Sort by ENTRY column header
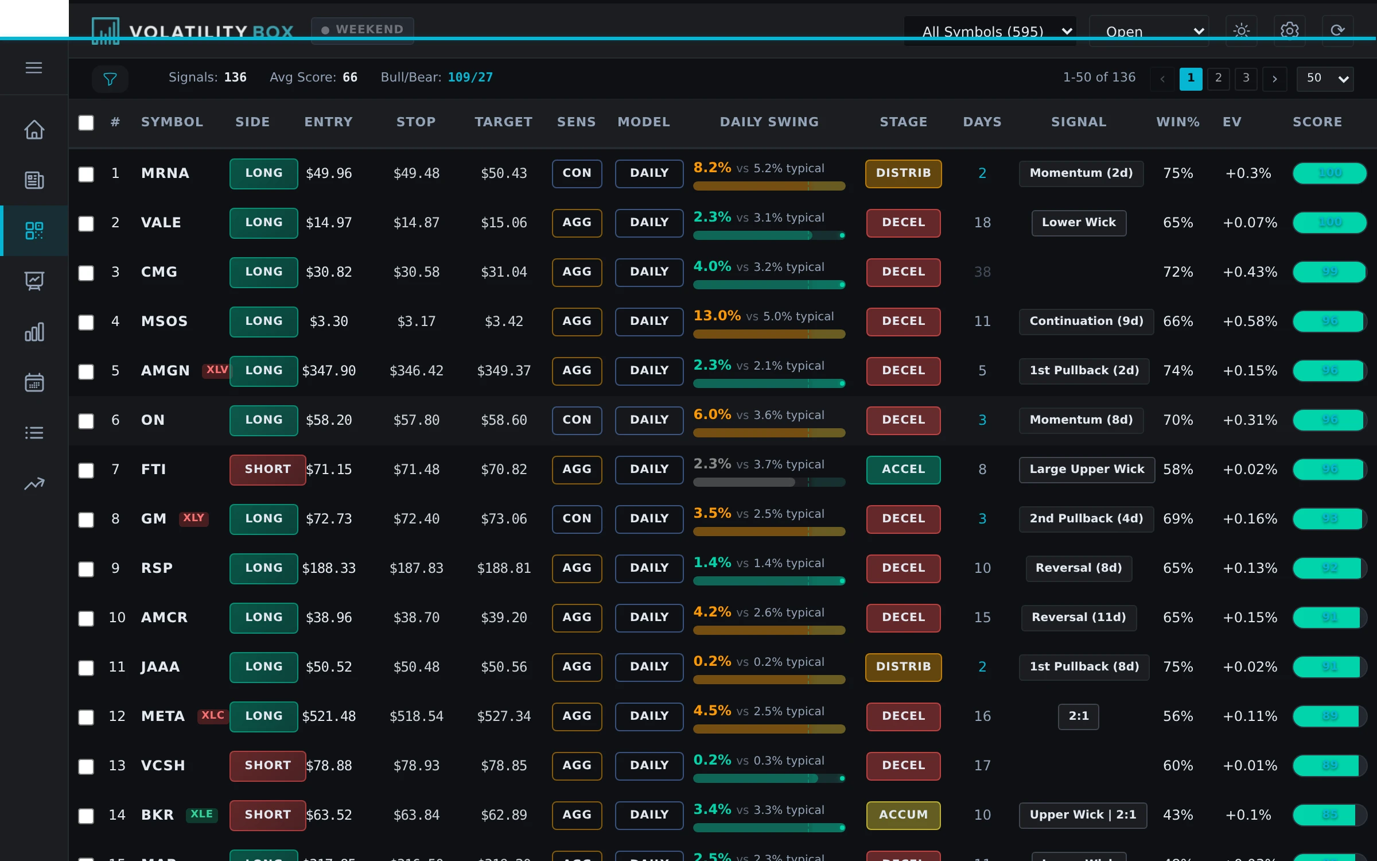 click(x=328, y=122)
